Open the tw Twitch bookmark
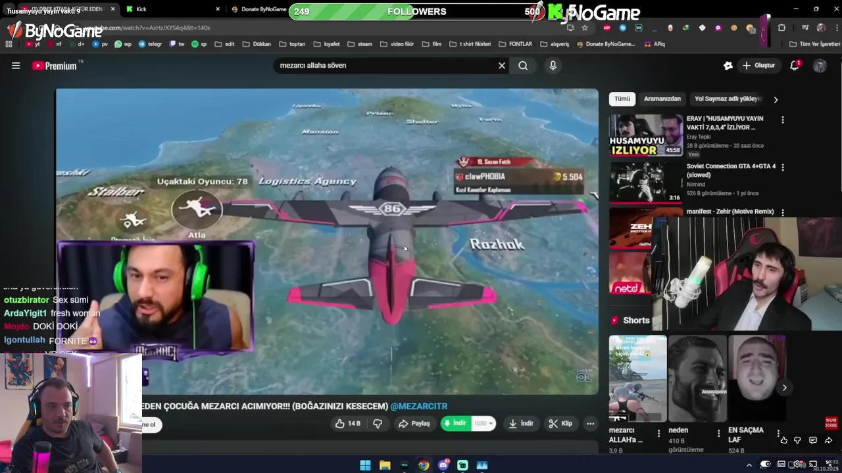 (177, 44)
